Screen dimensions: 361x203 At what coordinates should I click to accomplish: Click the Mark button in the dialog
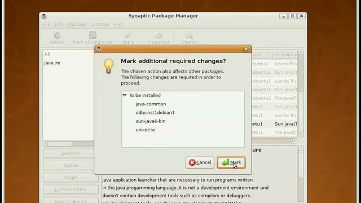click(x=231, y=162)
